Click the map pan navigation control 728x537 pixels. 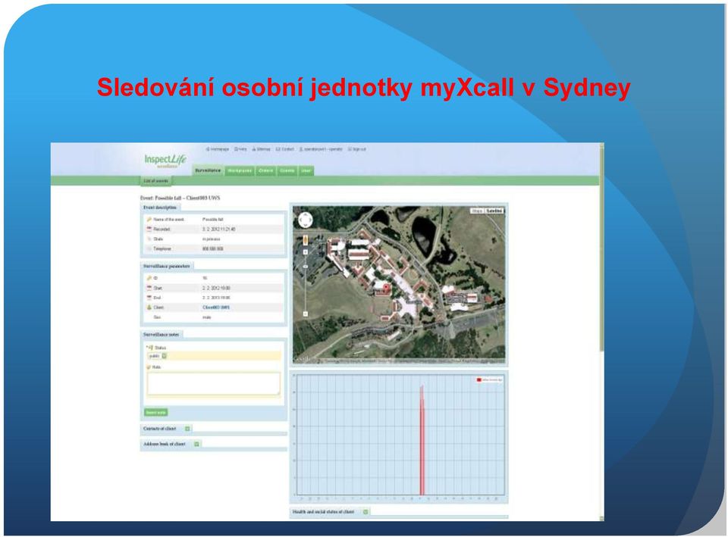305,220
